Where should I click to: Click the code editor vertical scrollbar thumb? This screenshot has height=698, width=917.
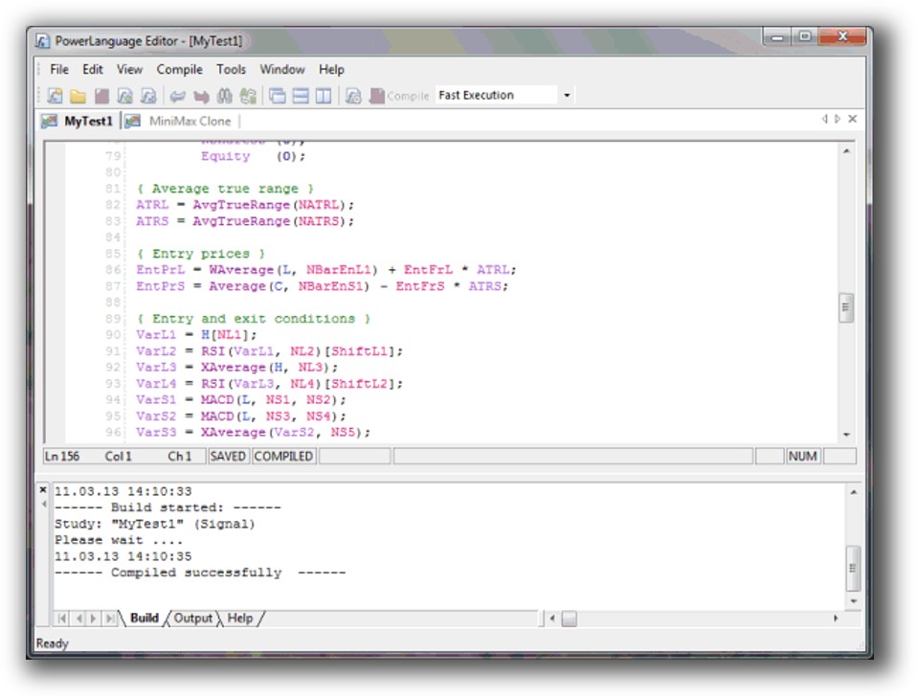[845, 307]
